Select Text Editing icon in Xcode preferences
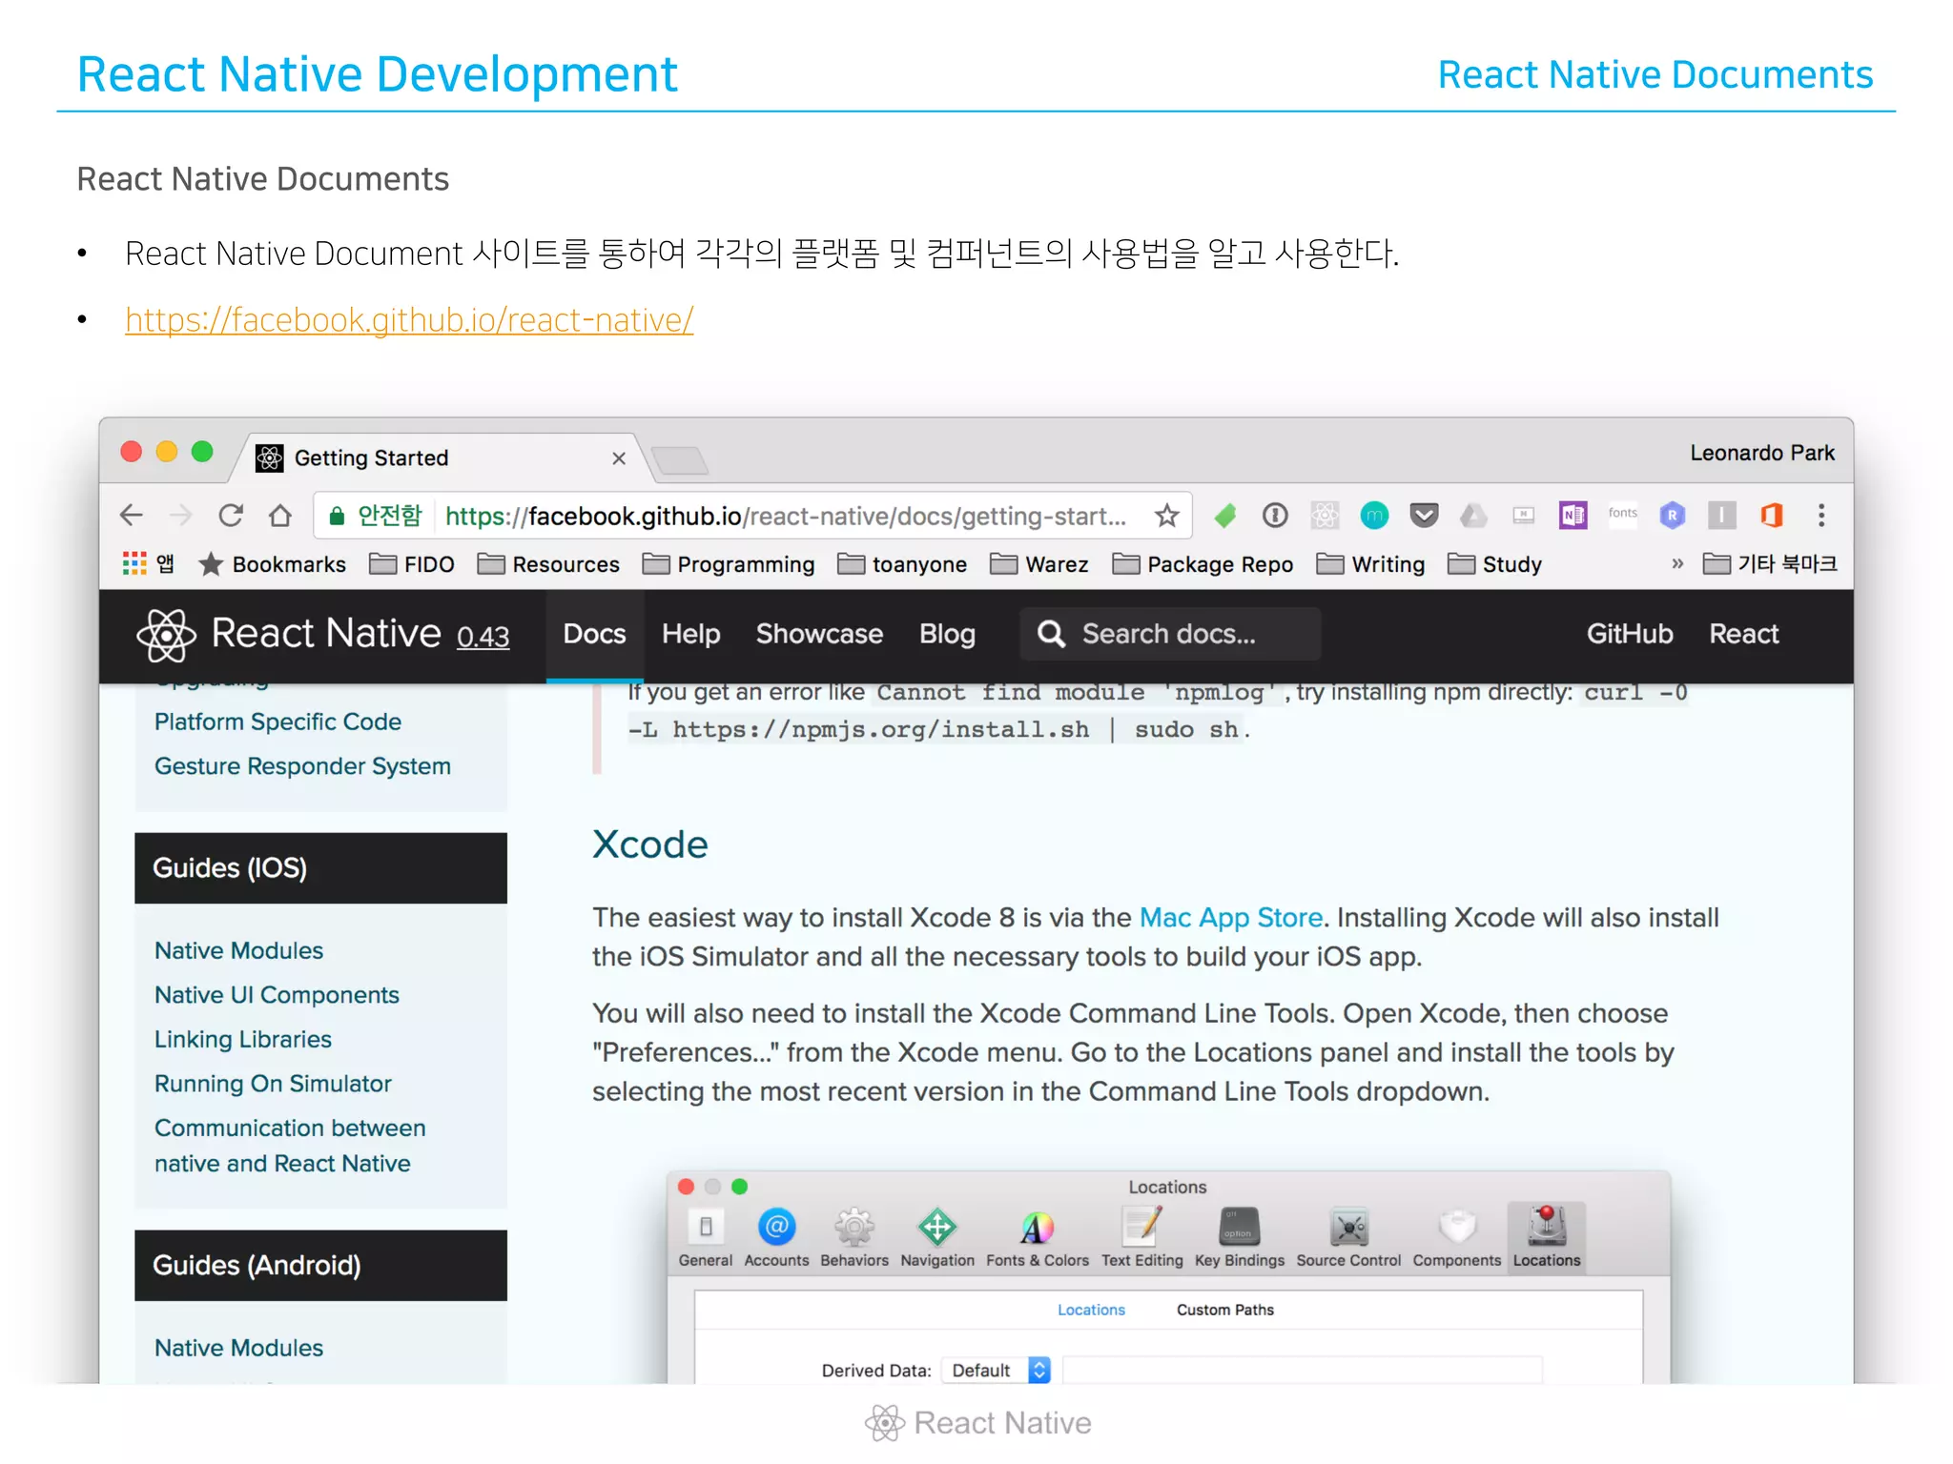 [1142, 1238]
